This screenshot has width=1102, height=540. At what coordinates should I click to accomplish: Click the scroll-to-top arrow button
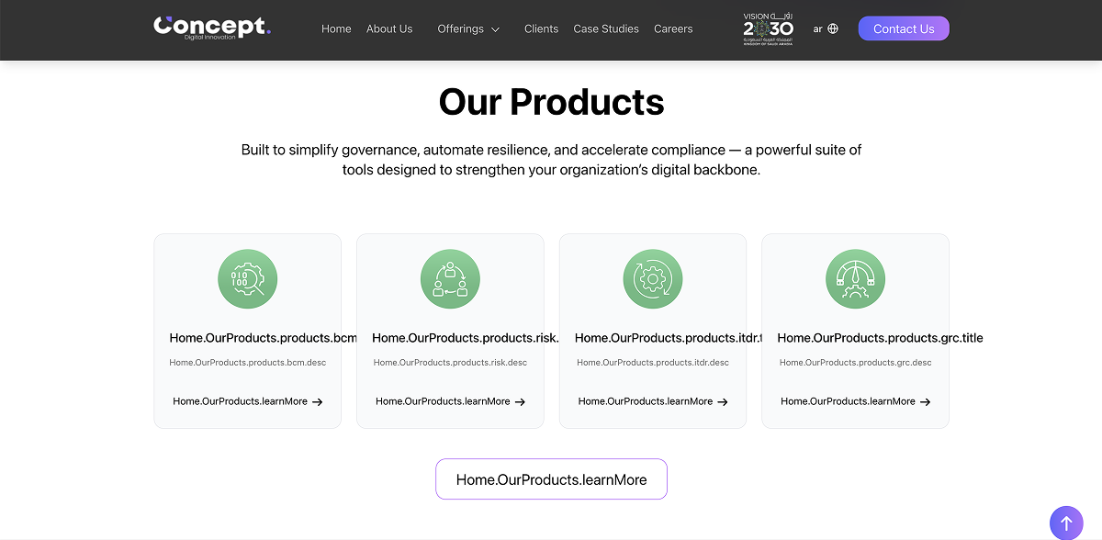tap(1066, 523)
